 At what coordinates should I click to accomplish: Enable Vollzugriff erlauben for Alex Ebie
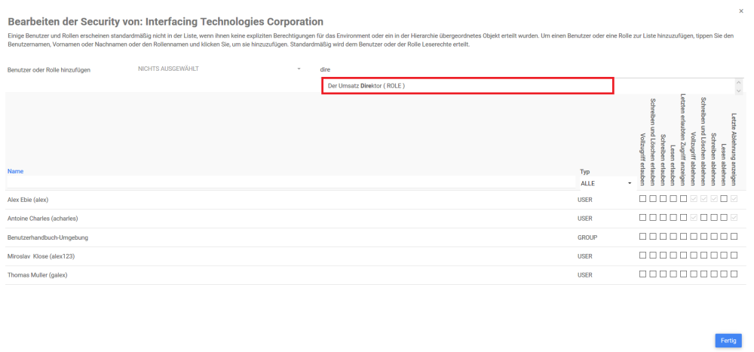[x=643, y=199]
